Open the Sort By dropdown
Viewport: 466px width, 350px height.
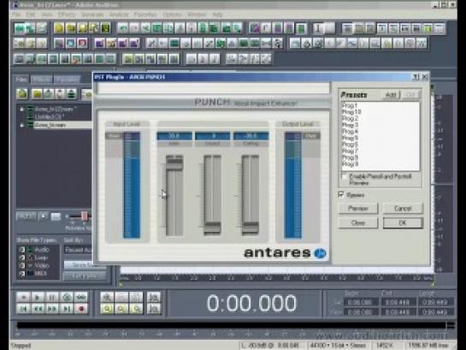pyautogui.click(x=78, y=250)
